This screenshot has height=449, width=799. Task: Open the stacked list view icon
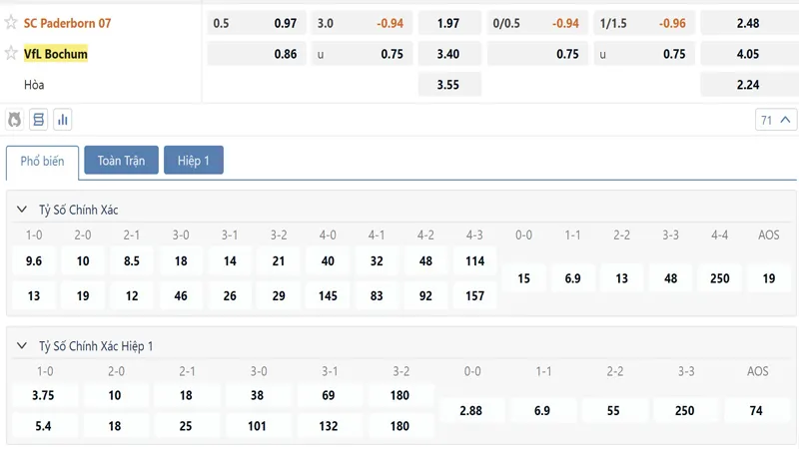[38, 120]
